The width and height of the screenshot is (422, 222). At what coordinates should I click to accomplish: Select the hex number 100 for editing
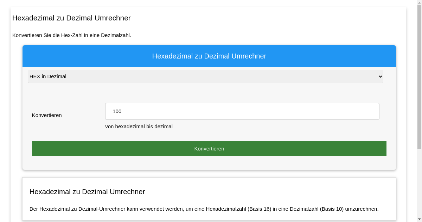tap(117, 111)
